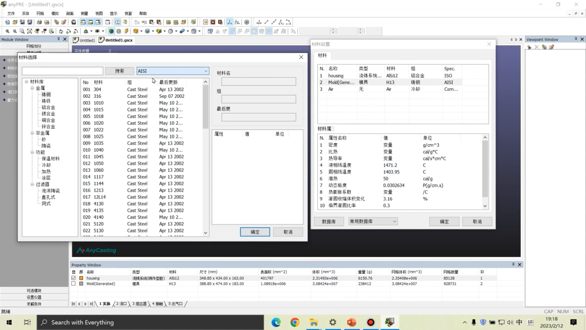Click the print icon in toolbar

39,22
